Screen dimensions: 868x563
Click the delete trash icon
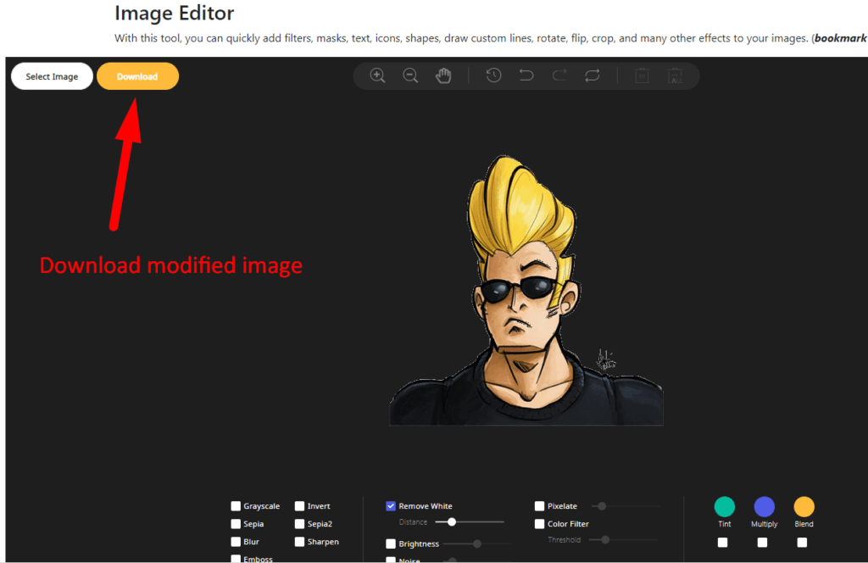(x=643, y=75)
